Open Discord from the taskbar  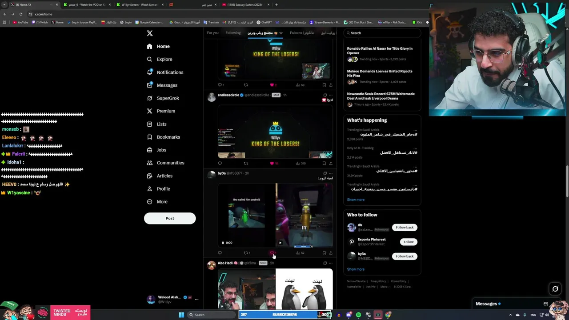[x=349, y=315]
